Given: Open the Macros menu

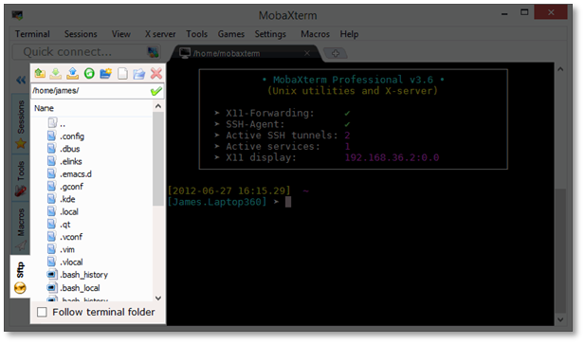Looking at the screenshot, I should (x=316, y=34).
